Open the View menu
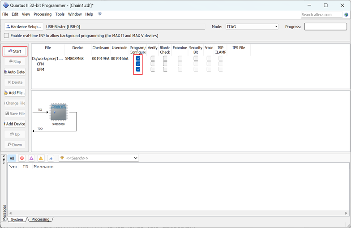This screenshot has width=351, height=228. tap(26, 14)
